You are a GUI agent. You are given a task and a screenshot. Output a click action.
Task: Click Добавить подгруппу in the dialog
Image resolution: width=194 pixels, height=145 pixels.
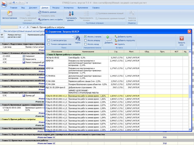coord(125,40)
